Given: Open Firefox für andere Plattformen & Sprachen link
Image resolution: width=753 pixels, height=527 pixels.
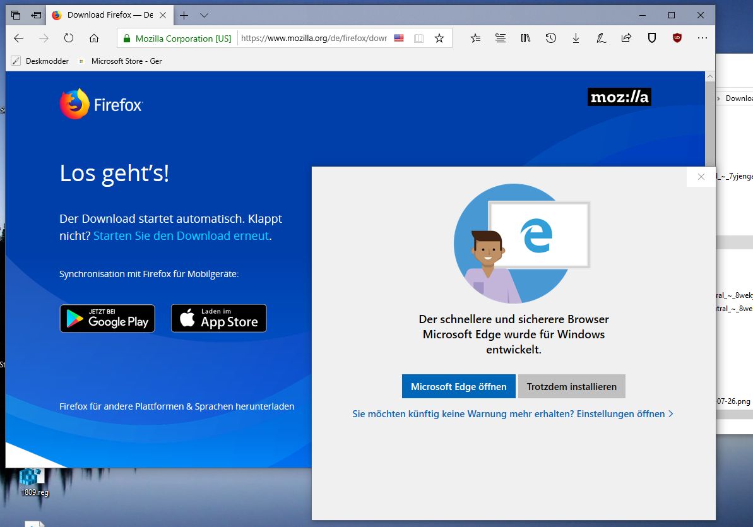Looking at the screenshot, I should [177, 406].
